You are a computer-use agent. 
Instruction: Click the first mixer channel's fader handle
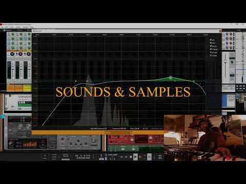13,68
